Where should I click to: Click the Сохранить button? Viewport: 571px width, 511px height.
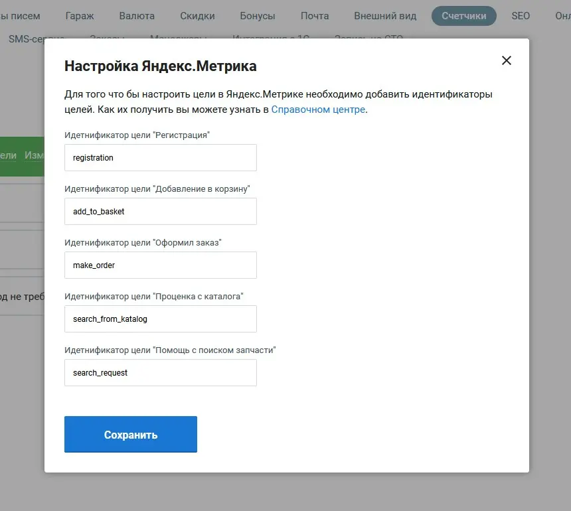(x=131, y=435)
